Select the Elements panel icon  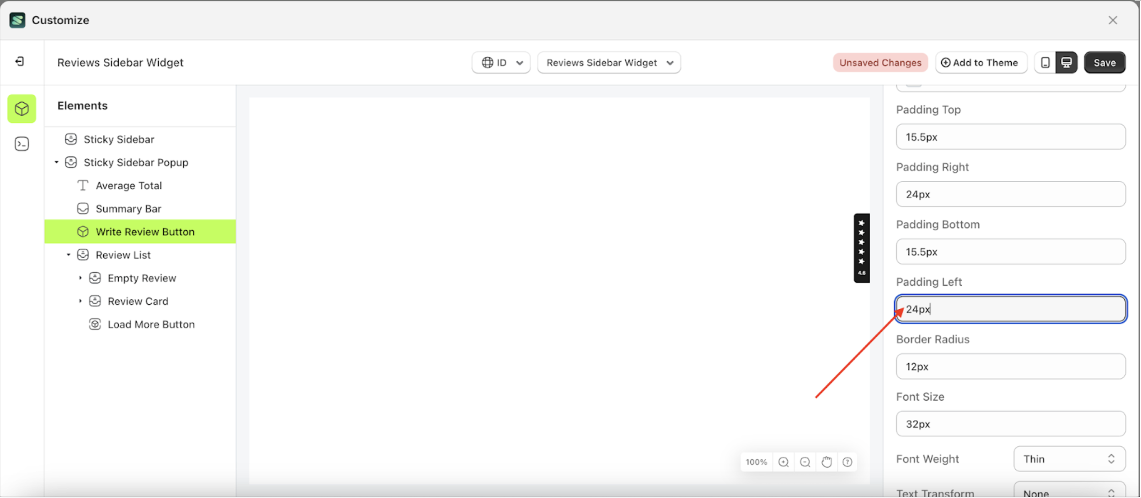[x=21, y=109]
